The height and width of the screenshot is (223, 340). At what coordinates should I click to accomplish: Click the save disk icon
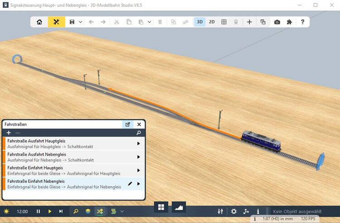pyautogui.click(x=72, y=22)
